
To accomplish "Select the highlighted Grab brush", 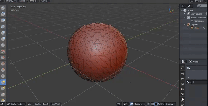I will 3,82.
